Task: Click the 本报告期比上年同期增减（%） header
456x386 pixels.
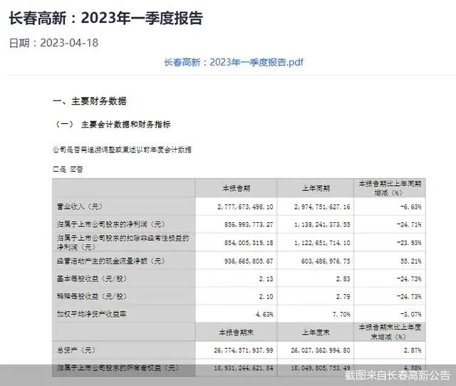Action: coord(390,188)
